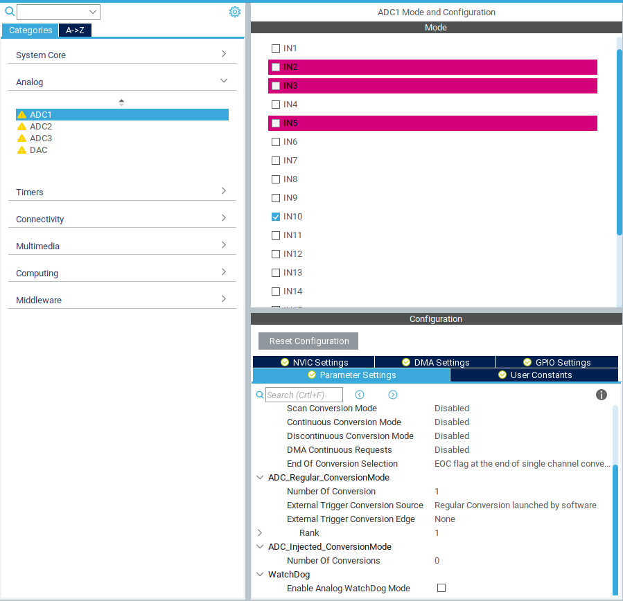
Task: Toggle the IN5 channel checkbox
Action: click(276, 123)
